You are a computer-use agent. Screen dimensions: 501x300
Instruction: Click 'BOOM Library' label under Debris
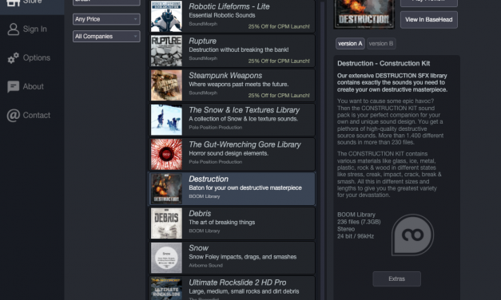(205, 231)
